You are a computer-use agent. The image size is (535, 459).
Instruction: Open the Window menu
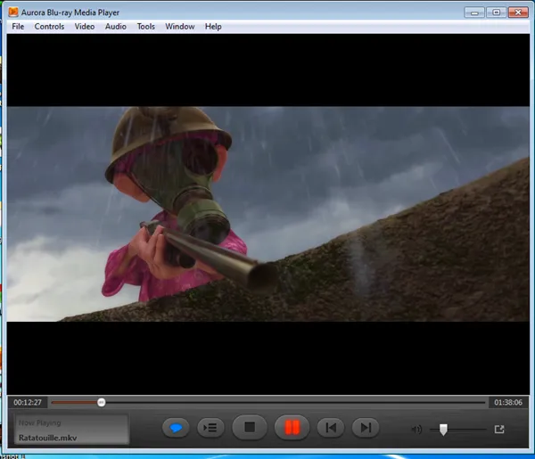[179, 27]
